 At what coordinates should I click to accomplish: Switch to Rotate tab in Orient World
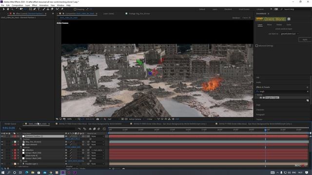pos(279,25)
